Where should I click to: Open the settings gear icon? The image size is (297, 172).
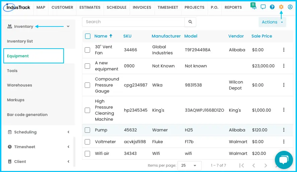pos(281,7)
